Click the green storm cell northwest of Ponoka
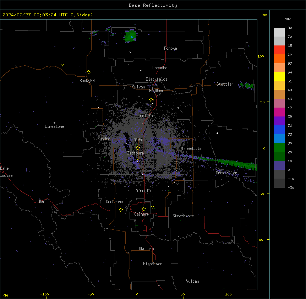306x299 pixels. point(130,36)
